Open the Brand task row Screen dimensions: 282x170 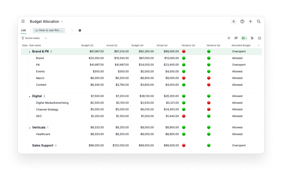(x=40, y=58)
